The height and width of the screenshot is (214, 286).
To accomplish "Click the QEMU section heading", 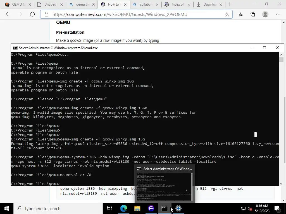I will point(63,22).
